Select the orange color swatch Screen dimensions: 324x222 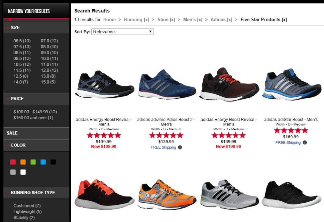coord(23,162)
